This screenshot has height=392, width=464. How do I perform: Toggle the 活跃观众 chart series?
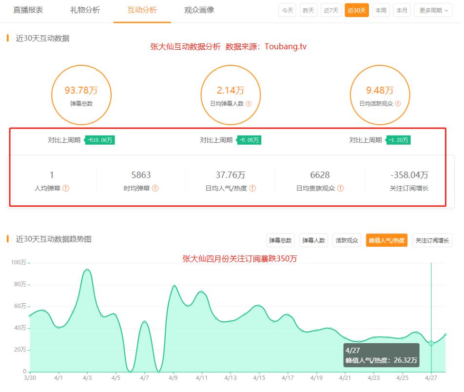click(x=347, y=240)
